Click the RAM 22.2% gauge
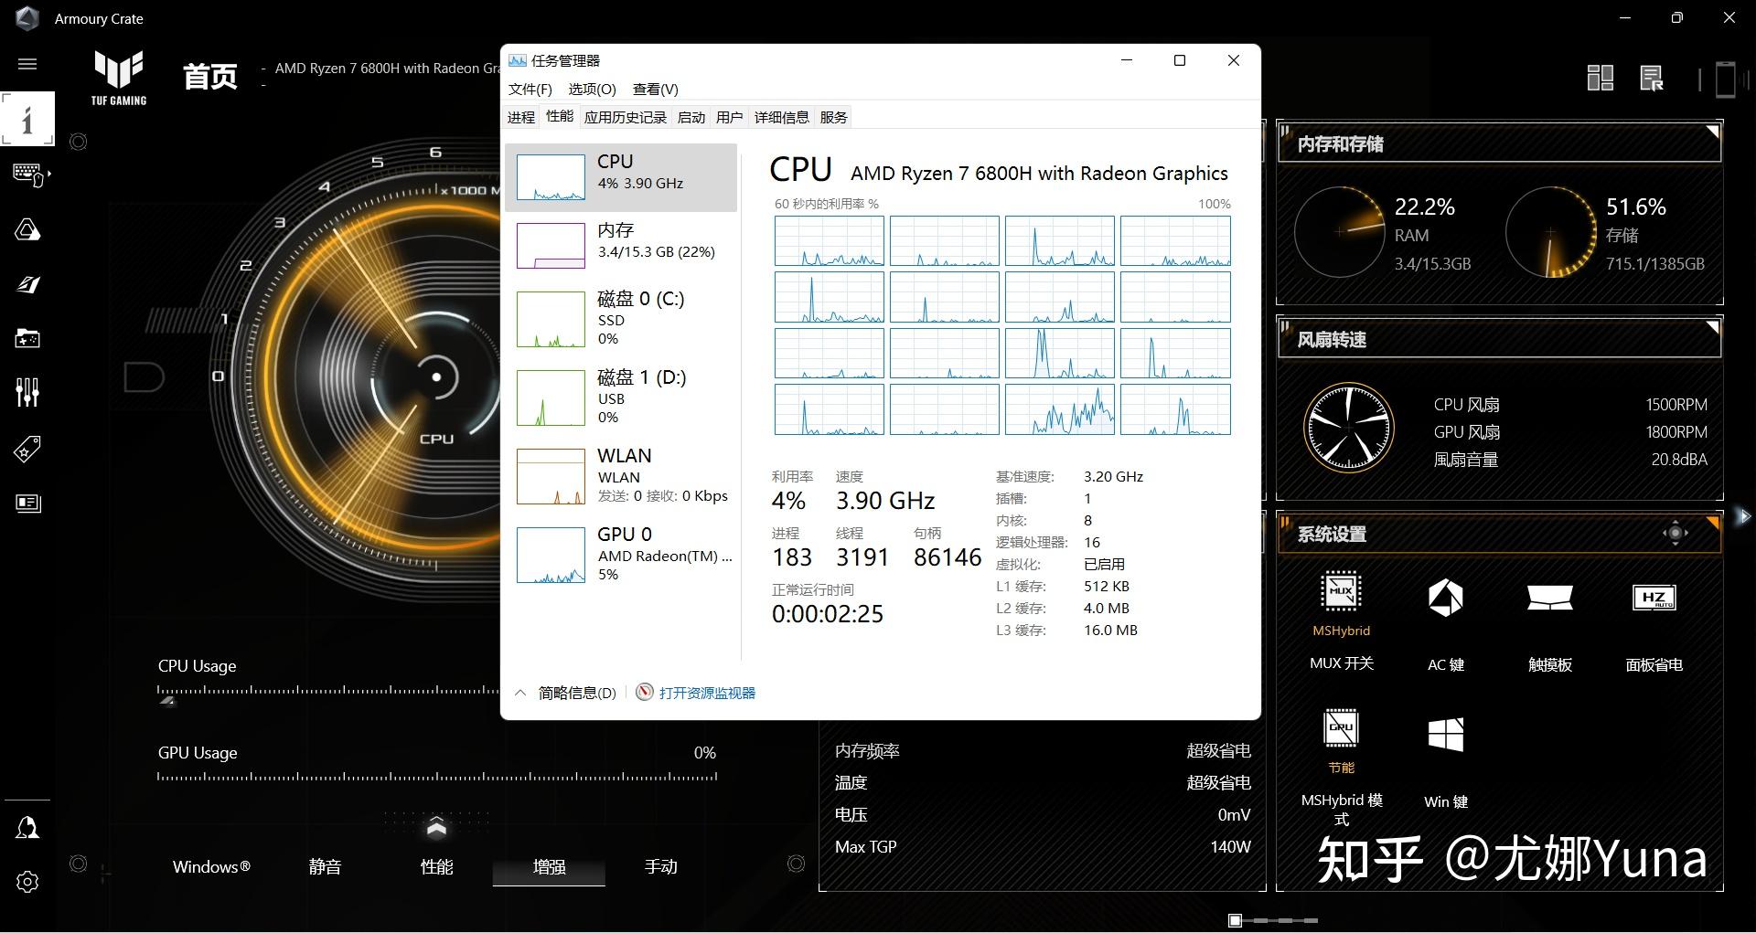1756x933 pixels. click(x=1339, y=231)
